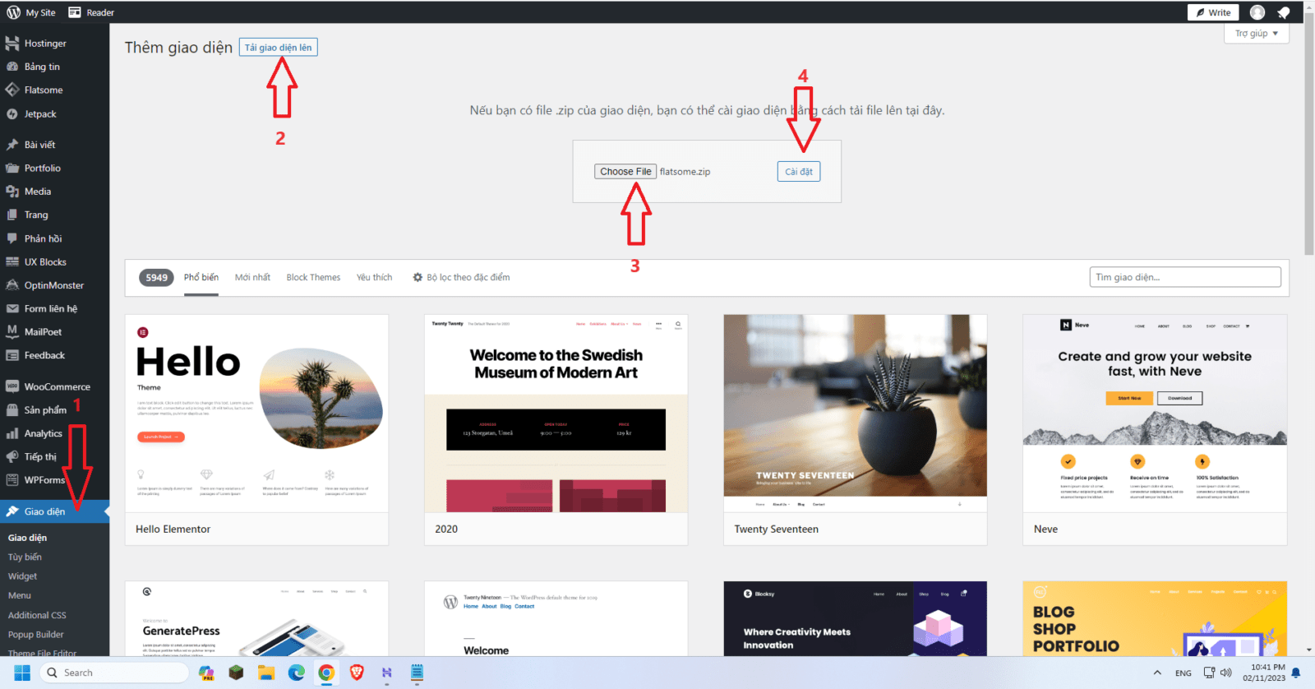1315x689 pixels.
Task: Click the user avatar in top bar
Action: coord(1257,12)
